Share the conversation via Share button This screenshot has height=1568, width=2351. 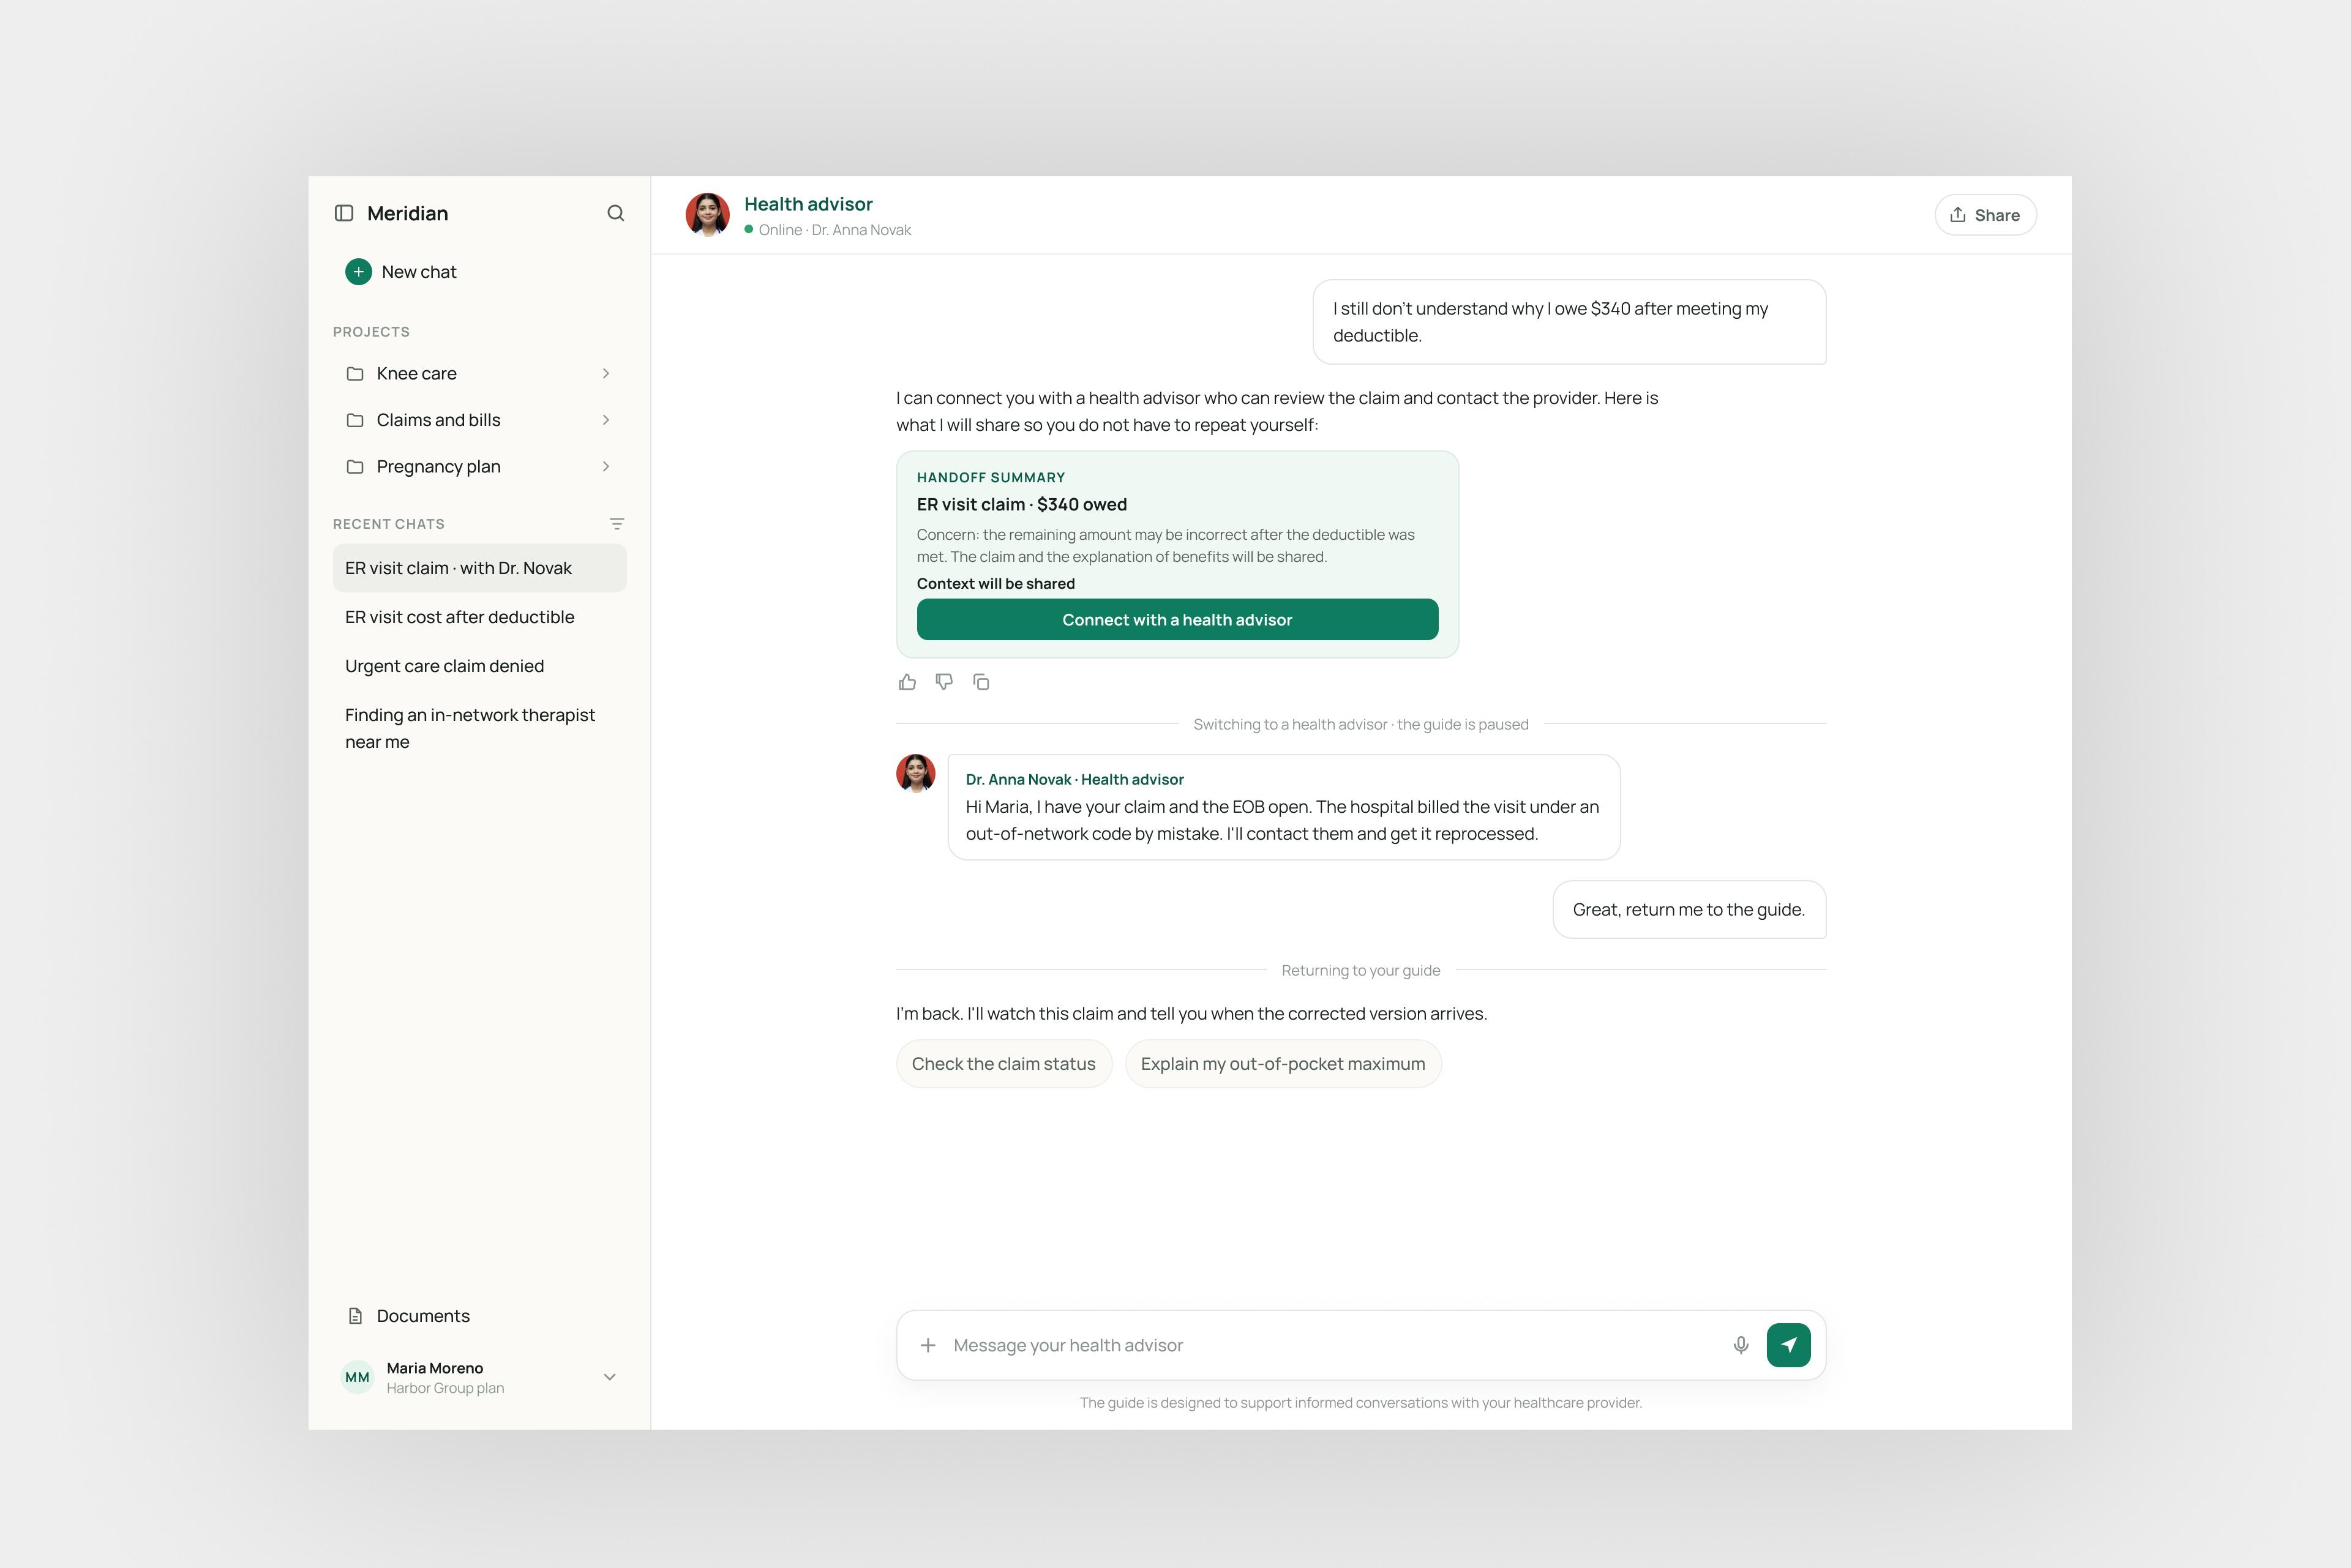[x=1985, y=215]
